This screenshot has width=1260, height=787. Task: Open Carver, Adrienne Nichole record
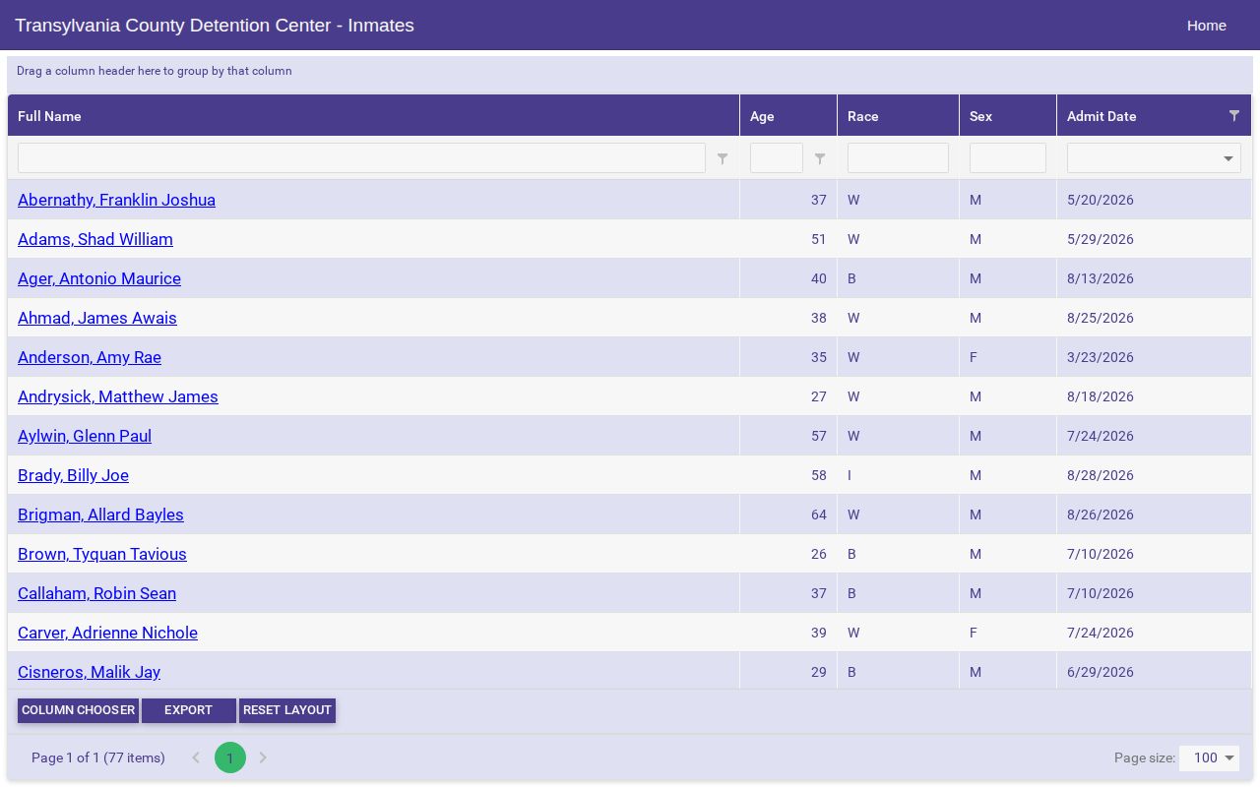(x=107, y=633)
